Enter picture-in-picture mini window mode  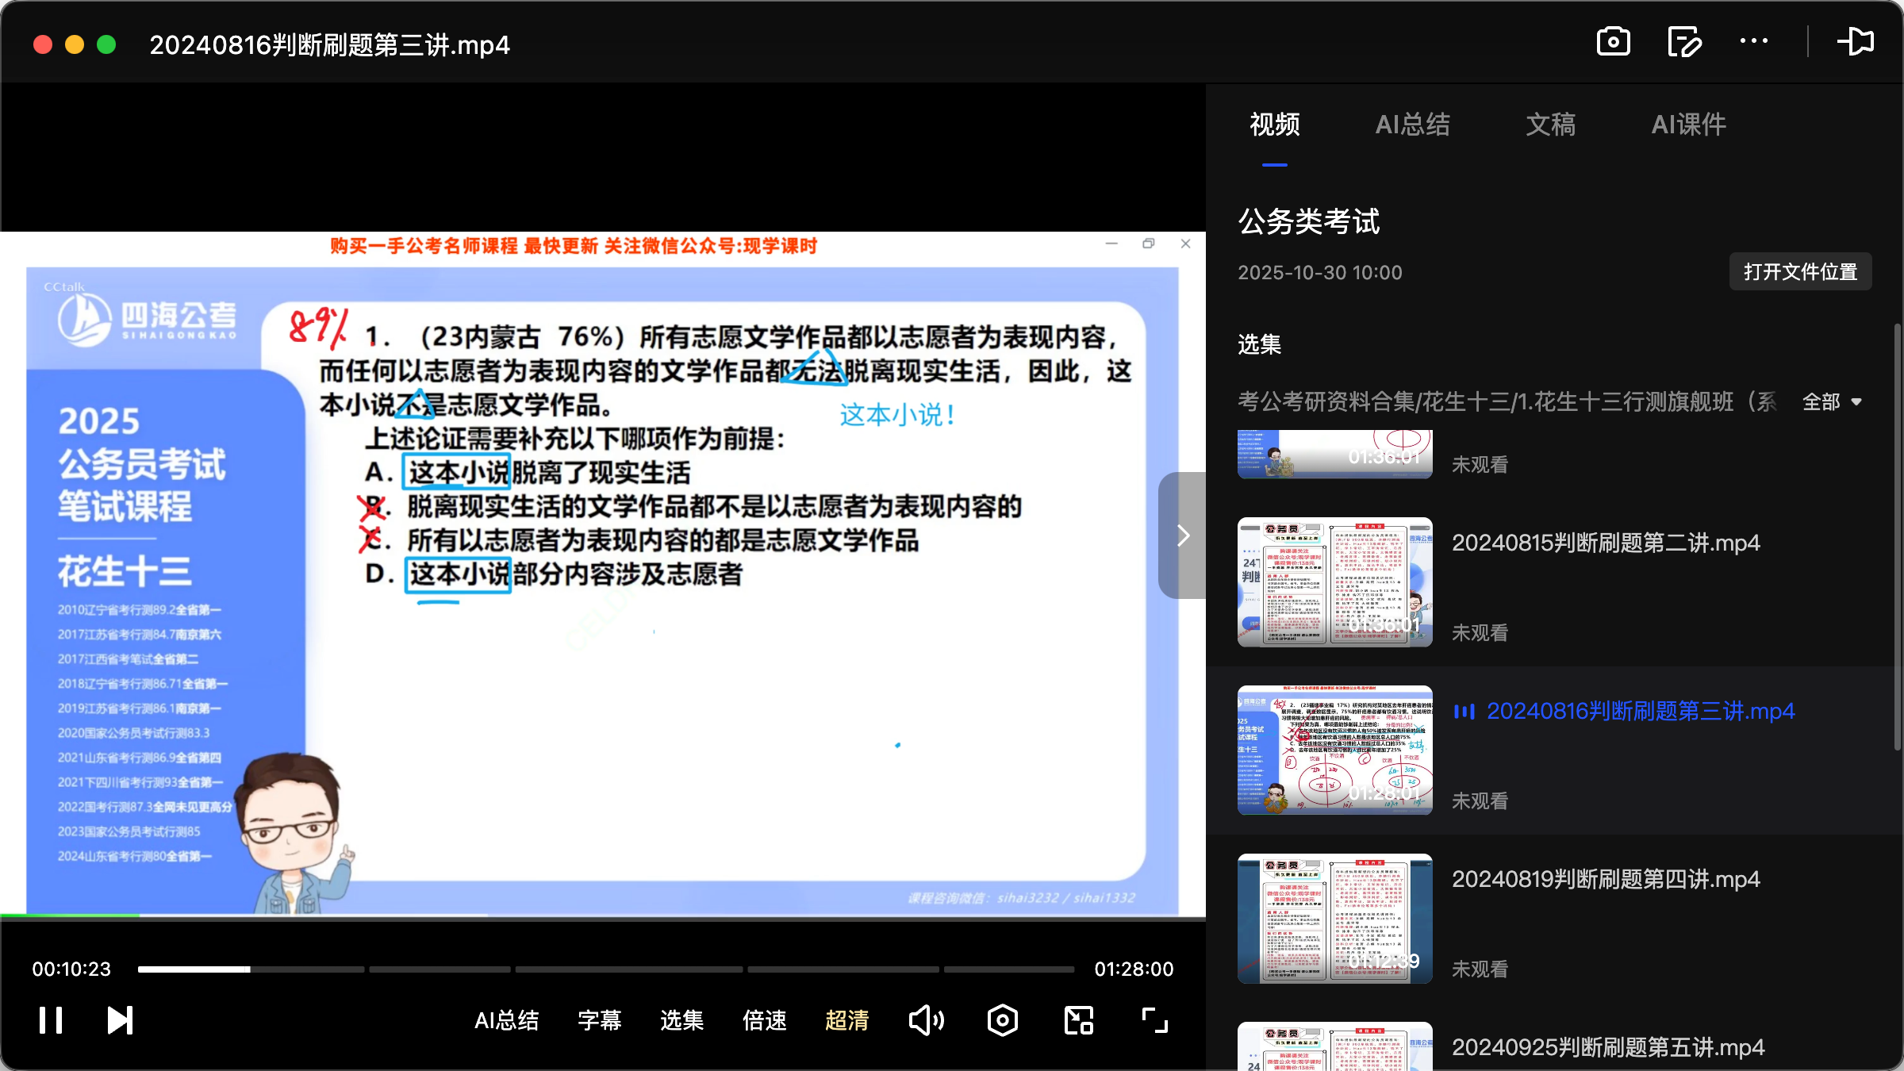(1077, 1019)
